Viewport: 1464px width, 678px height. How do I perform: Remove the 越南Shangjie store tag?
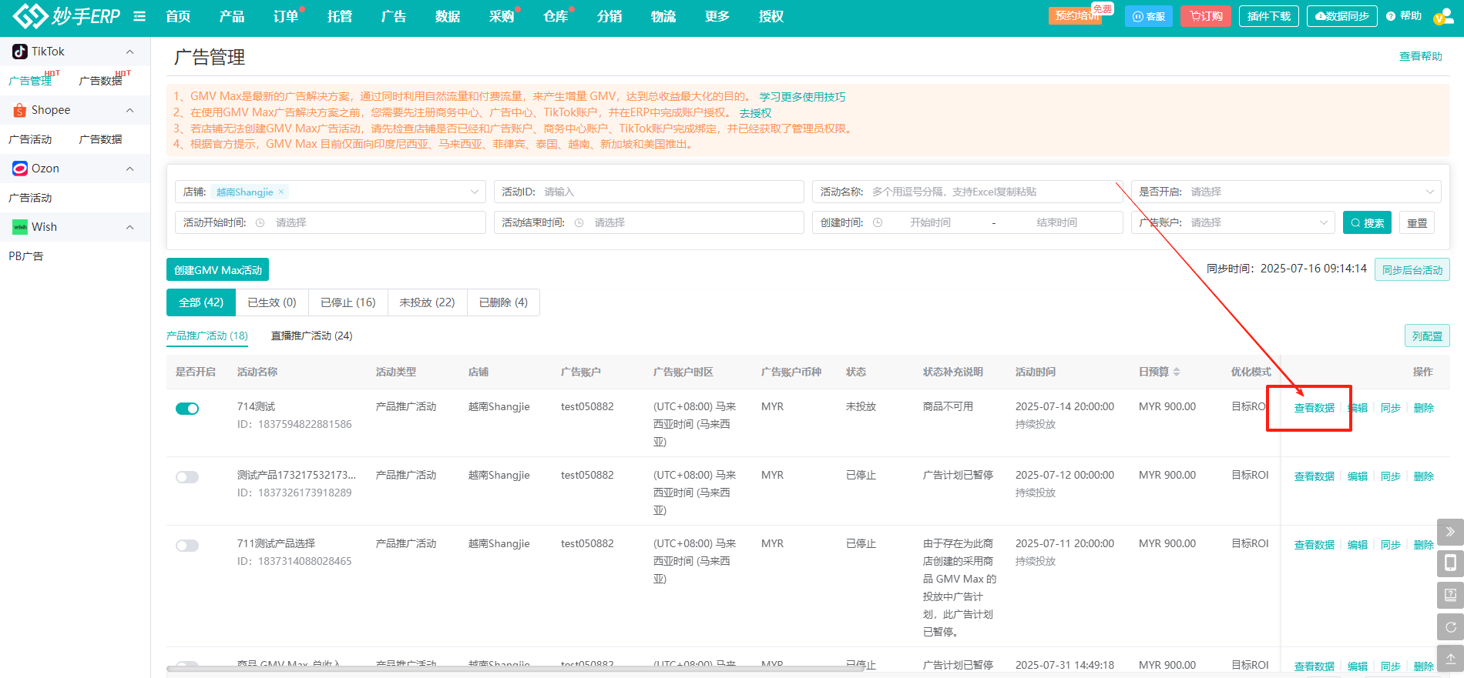pyautogui.click(x=281, y=192)
